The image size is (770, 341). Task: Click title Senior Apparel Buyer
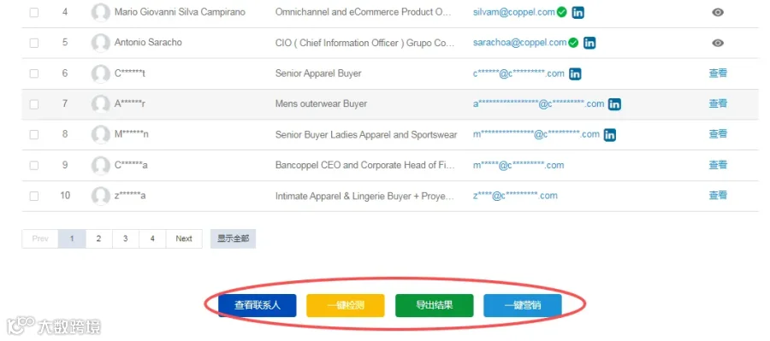tap(318, 73)
